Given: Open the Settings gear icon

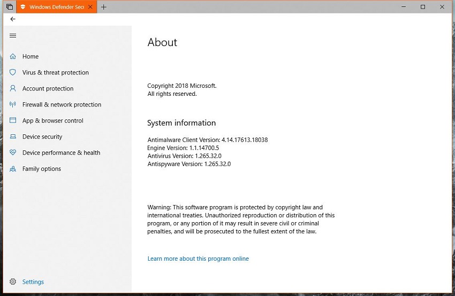Looking at the screenshot, I should click(x=13, y=282).
